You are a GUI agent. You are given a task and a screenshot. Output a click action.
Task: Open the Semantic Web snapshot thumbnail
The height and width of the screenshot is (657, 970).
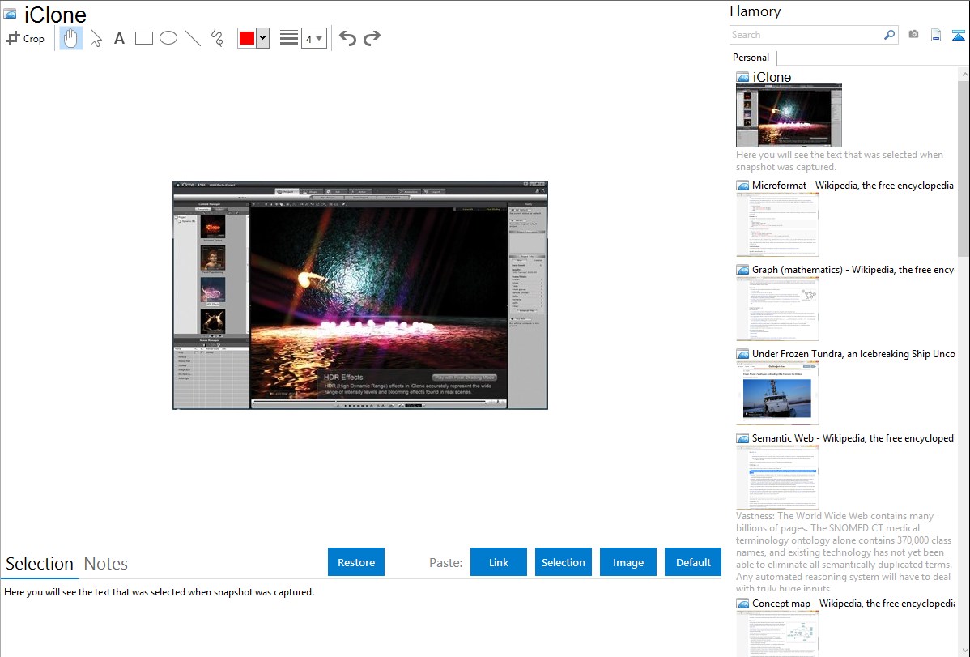coord(777,477)
